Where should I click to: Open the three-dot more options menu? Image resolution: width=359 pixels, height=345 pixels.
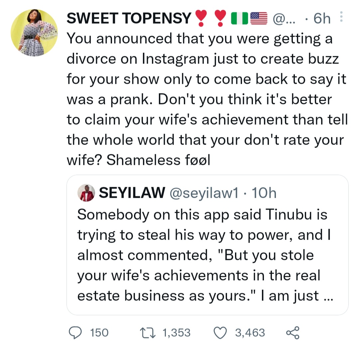pos(340,18)
